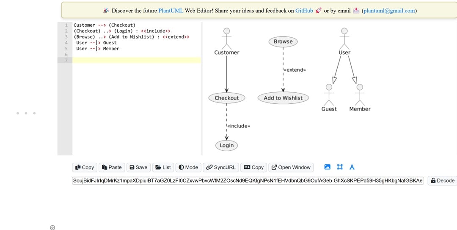Open the PlantUML link in banner
This screenshot has height=230, width=457.
tap(171, 11)
